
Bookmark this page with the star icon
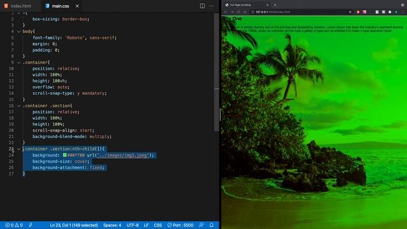pyautogui.click(x=350, y=12)
